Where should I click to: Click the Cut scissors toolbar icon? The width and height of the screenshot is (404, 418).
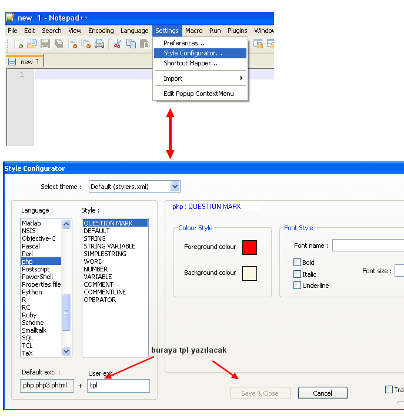click(x=117, y=44)
